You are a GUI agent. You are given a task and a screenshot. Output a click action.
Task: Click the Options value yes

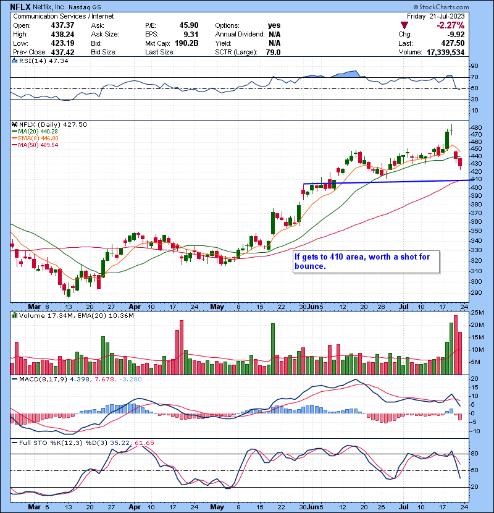(x=274, y=25)
